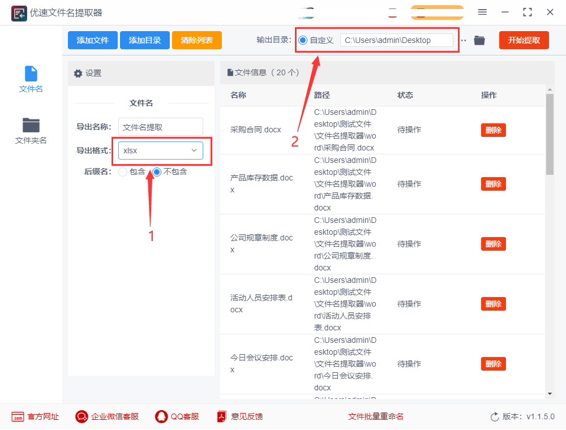Image resolution: width=566 pixels, height=430 pixels.
Task: Open the 官方网址 link
Action: pyautogui.click(x=35, y=416)
